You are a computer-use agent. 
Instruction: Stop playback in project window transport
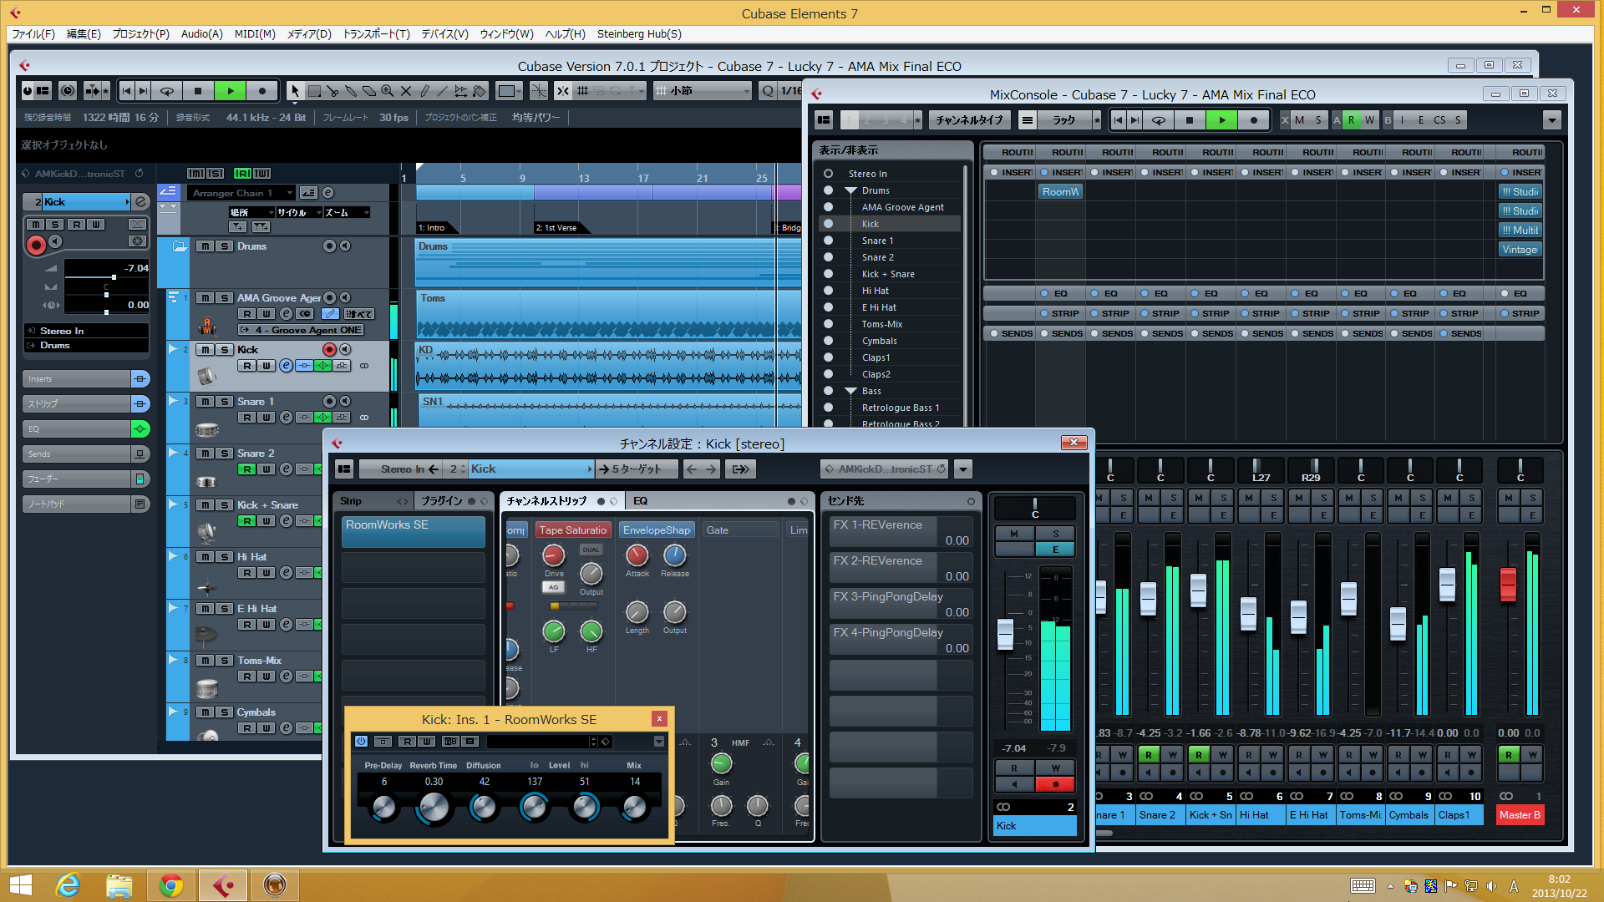coord(198,90)
